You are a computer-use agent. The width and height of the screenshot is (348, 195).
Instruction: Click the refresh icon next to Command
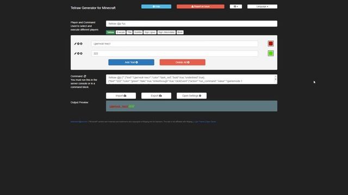(85, 76)
